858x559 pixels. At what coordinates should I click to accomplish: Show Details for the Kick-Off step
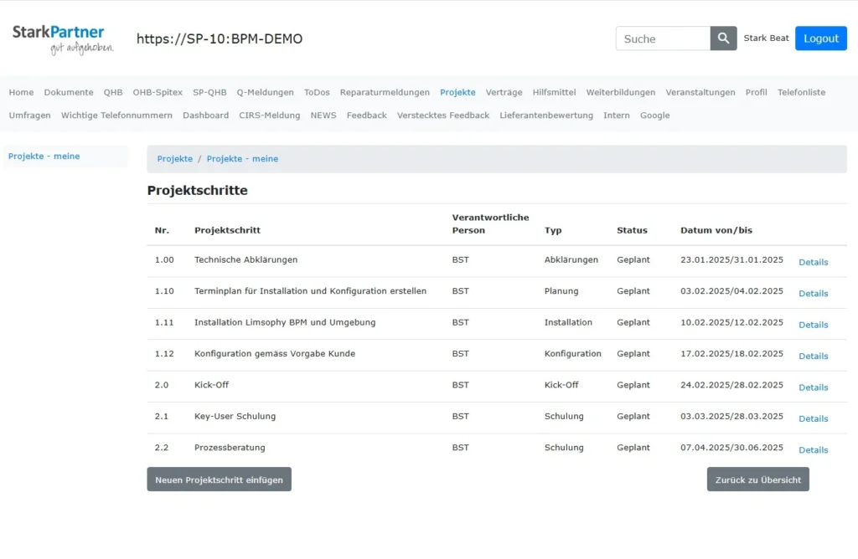point(813,387)
